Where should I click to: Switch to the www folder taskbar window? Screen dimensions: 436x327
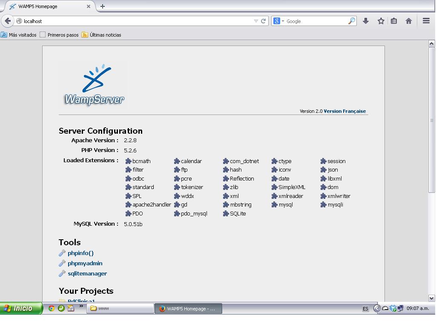pyautogui.click(x=120, y=308)
